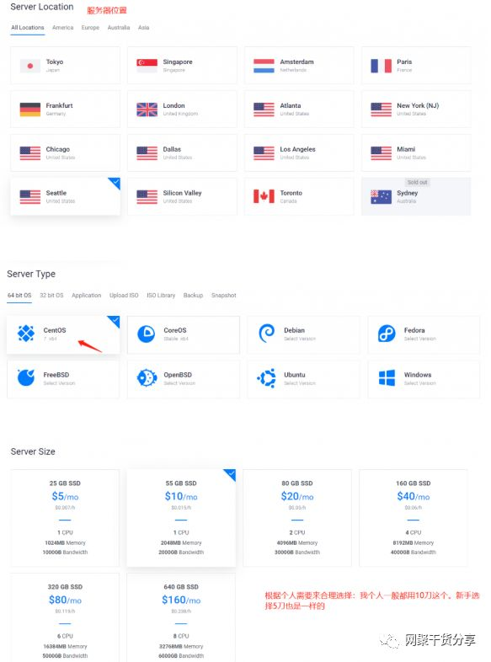Choose the Debian swirl icon

(x=266, y=334)
